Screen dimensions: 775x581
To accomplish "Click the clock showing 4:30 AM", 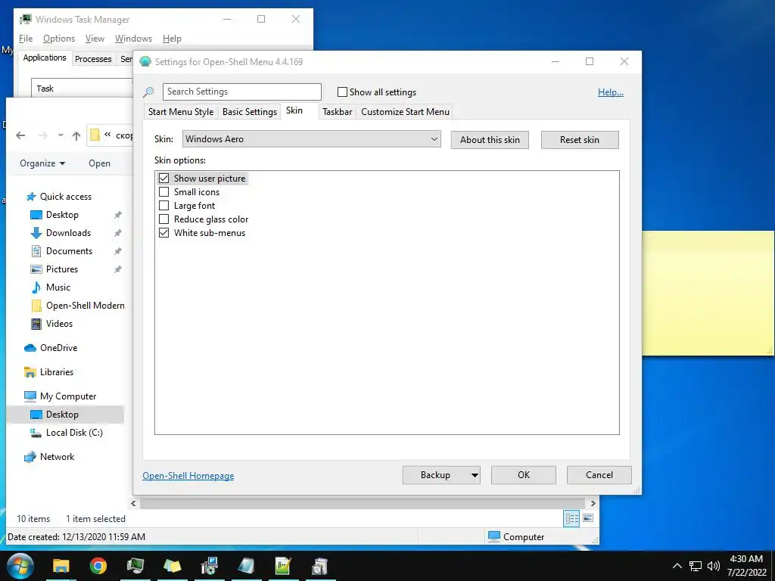I will click(746, 559).
